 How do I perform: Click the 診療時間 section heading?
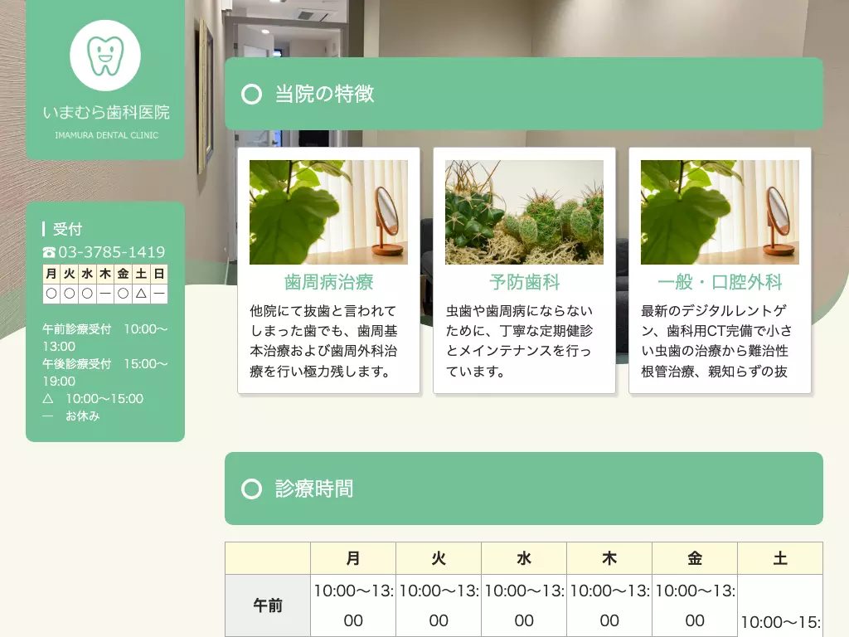pyautogui.click(x=314, y=489)
